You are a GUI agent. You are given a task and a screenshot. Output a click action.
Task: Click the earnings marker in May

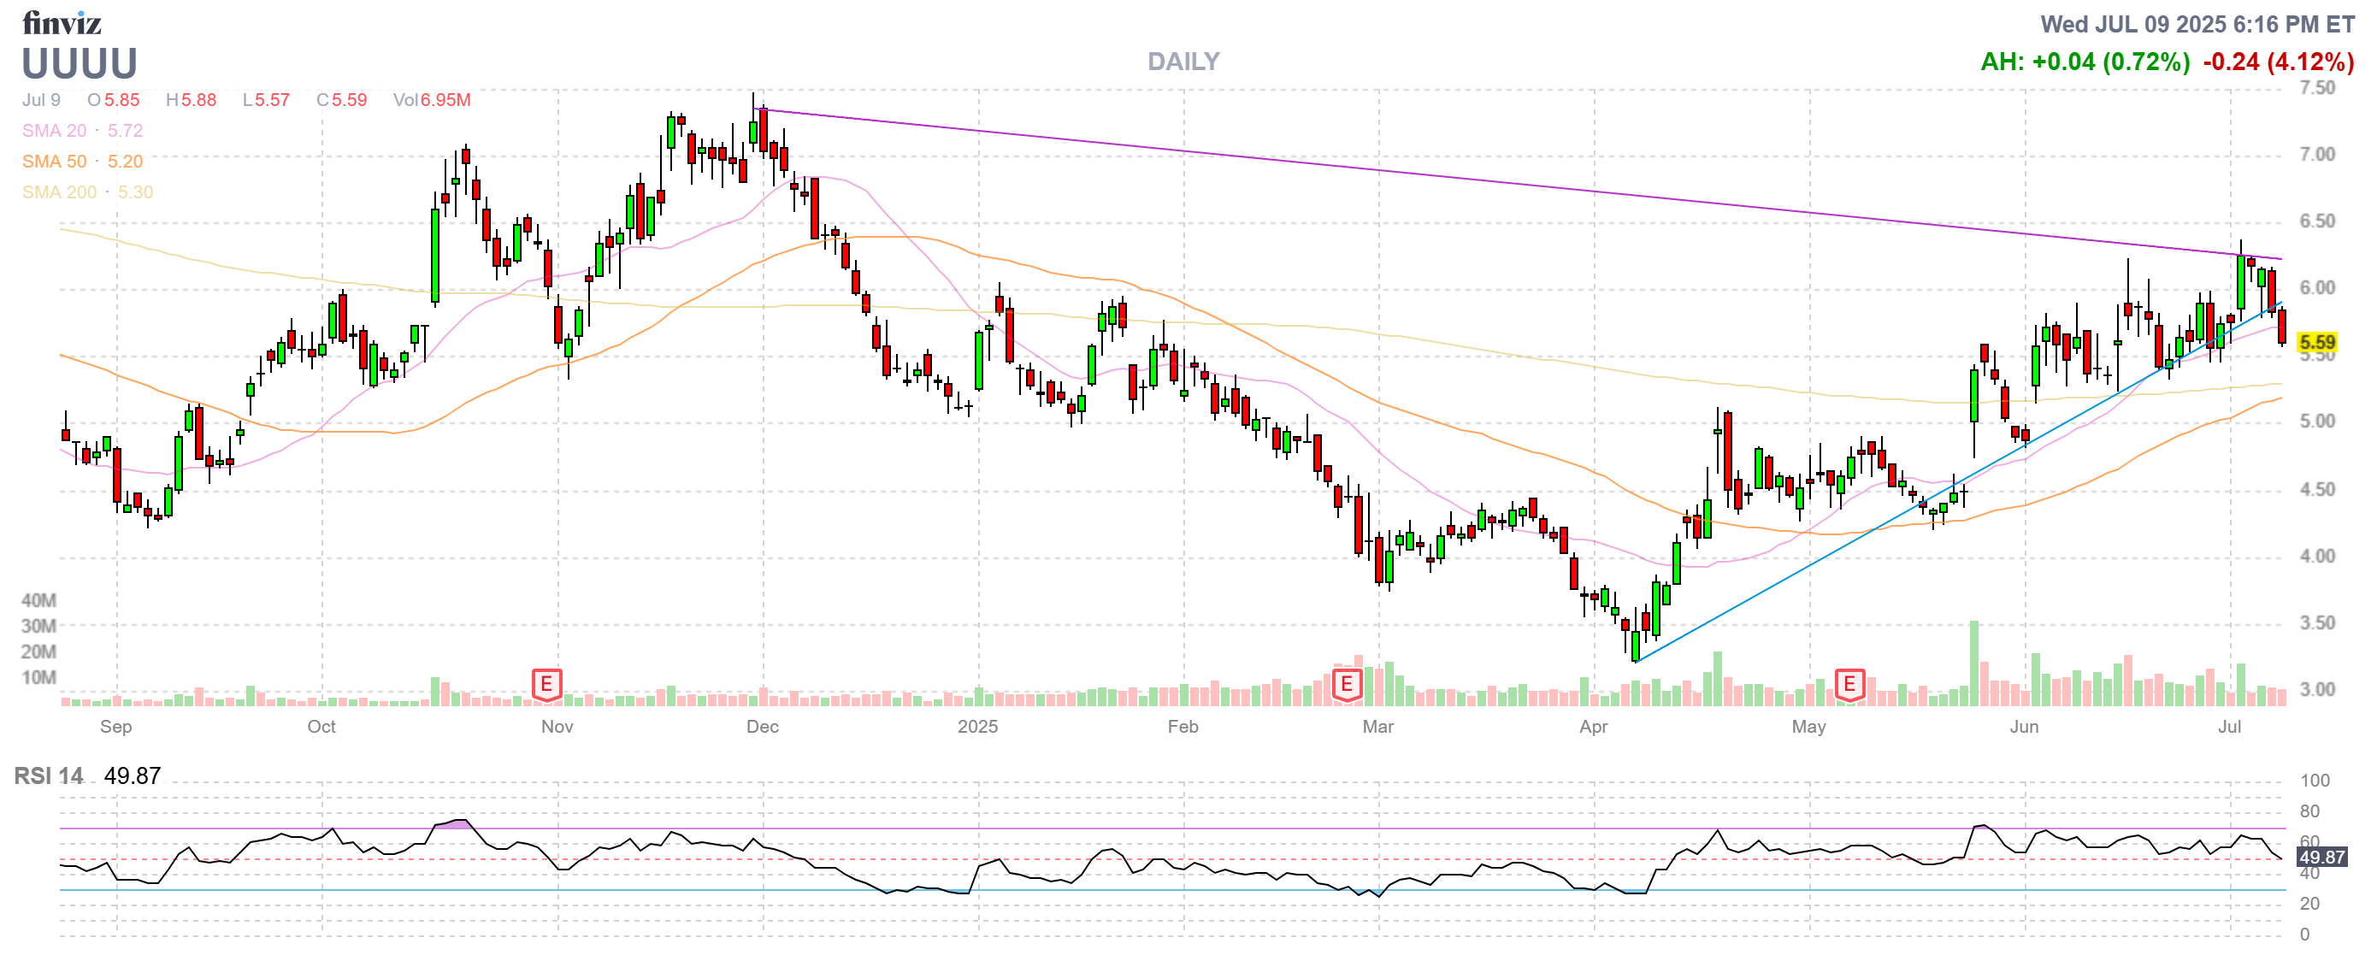[1849, 684]
